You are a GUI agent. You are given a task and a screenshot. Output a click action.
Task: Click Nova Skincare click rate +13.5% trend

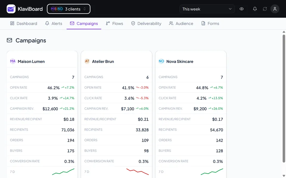pyautogui.click(x=216, y=98)
